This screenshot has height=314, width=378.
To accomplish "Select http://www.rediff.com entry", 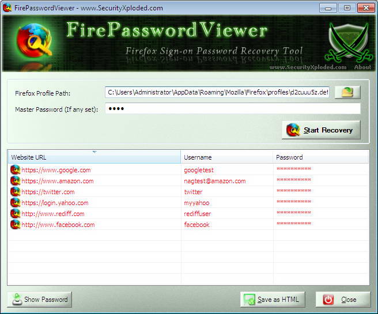I will coord(53,214).
